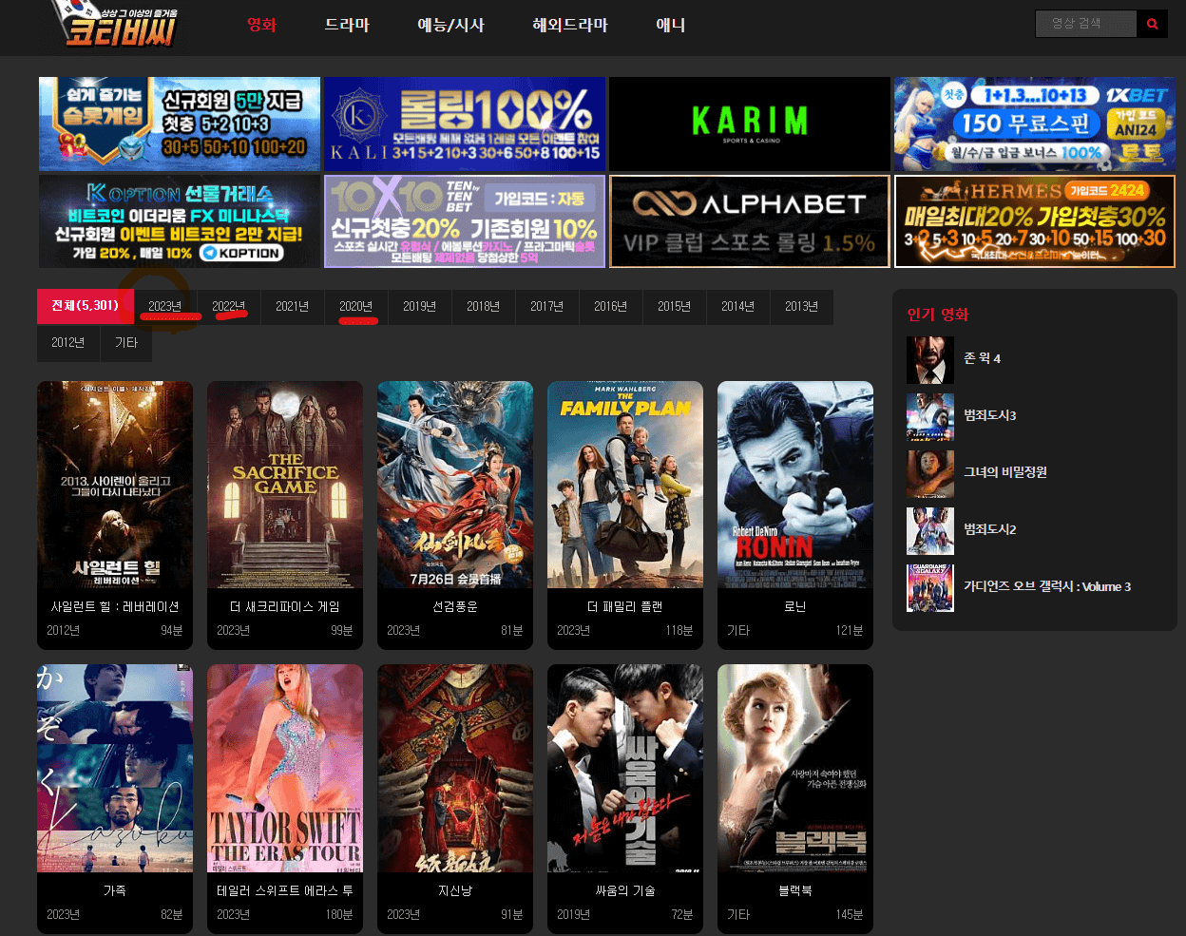Filter movies by 2016년
1186x936 pixels.
click(x=610, y=306)
